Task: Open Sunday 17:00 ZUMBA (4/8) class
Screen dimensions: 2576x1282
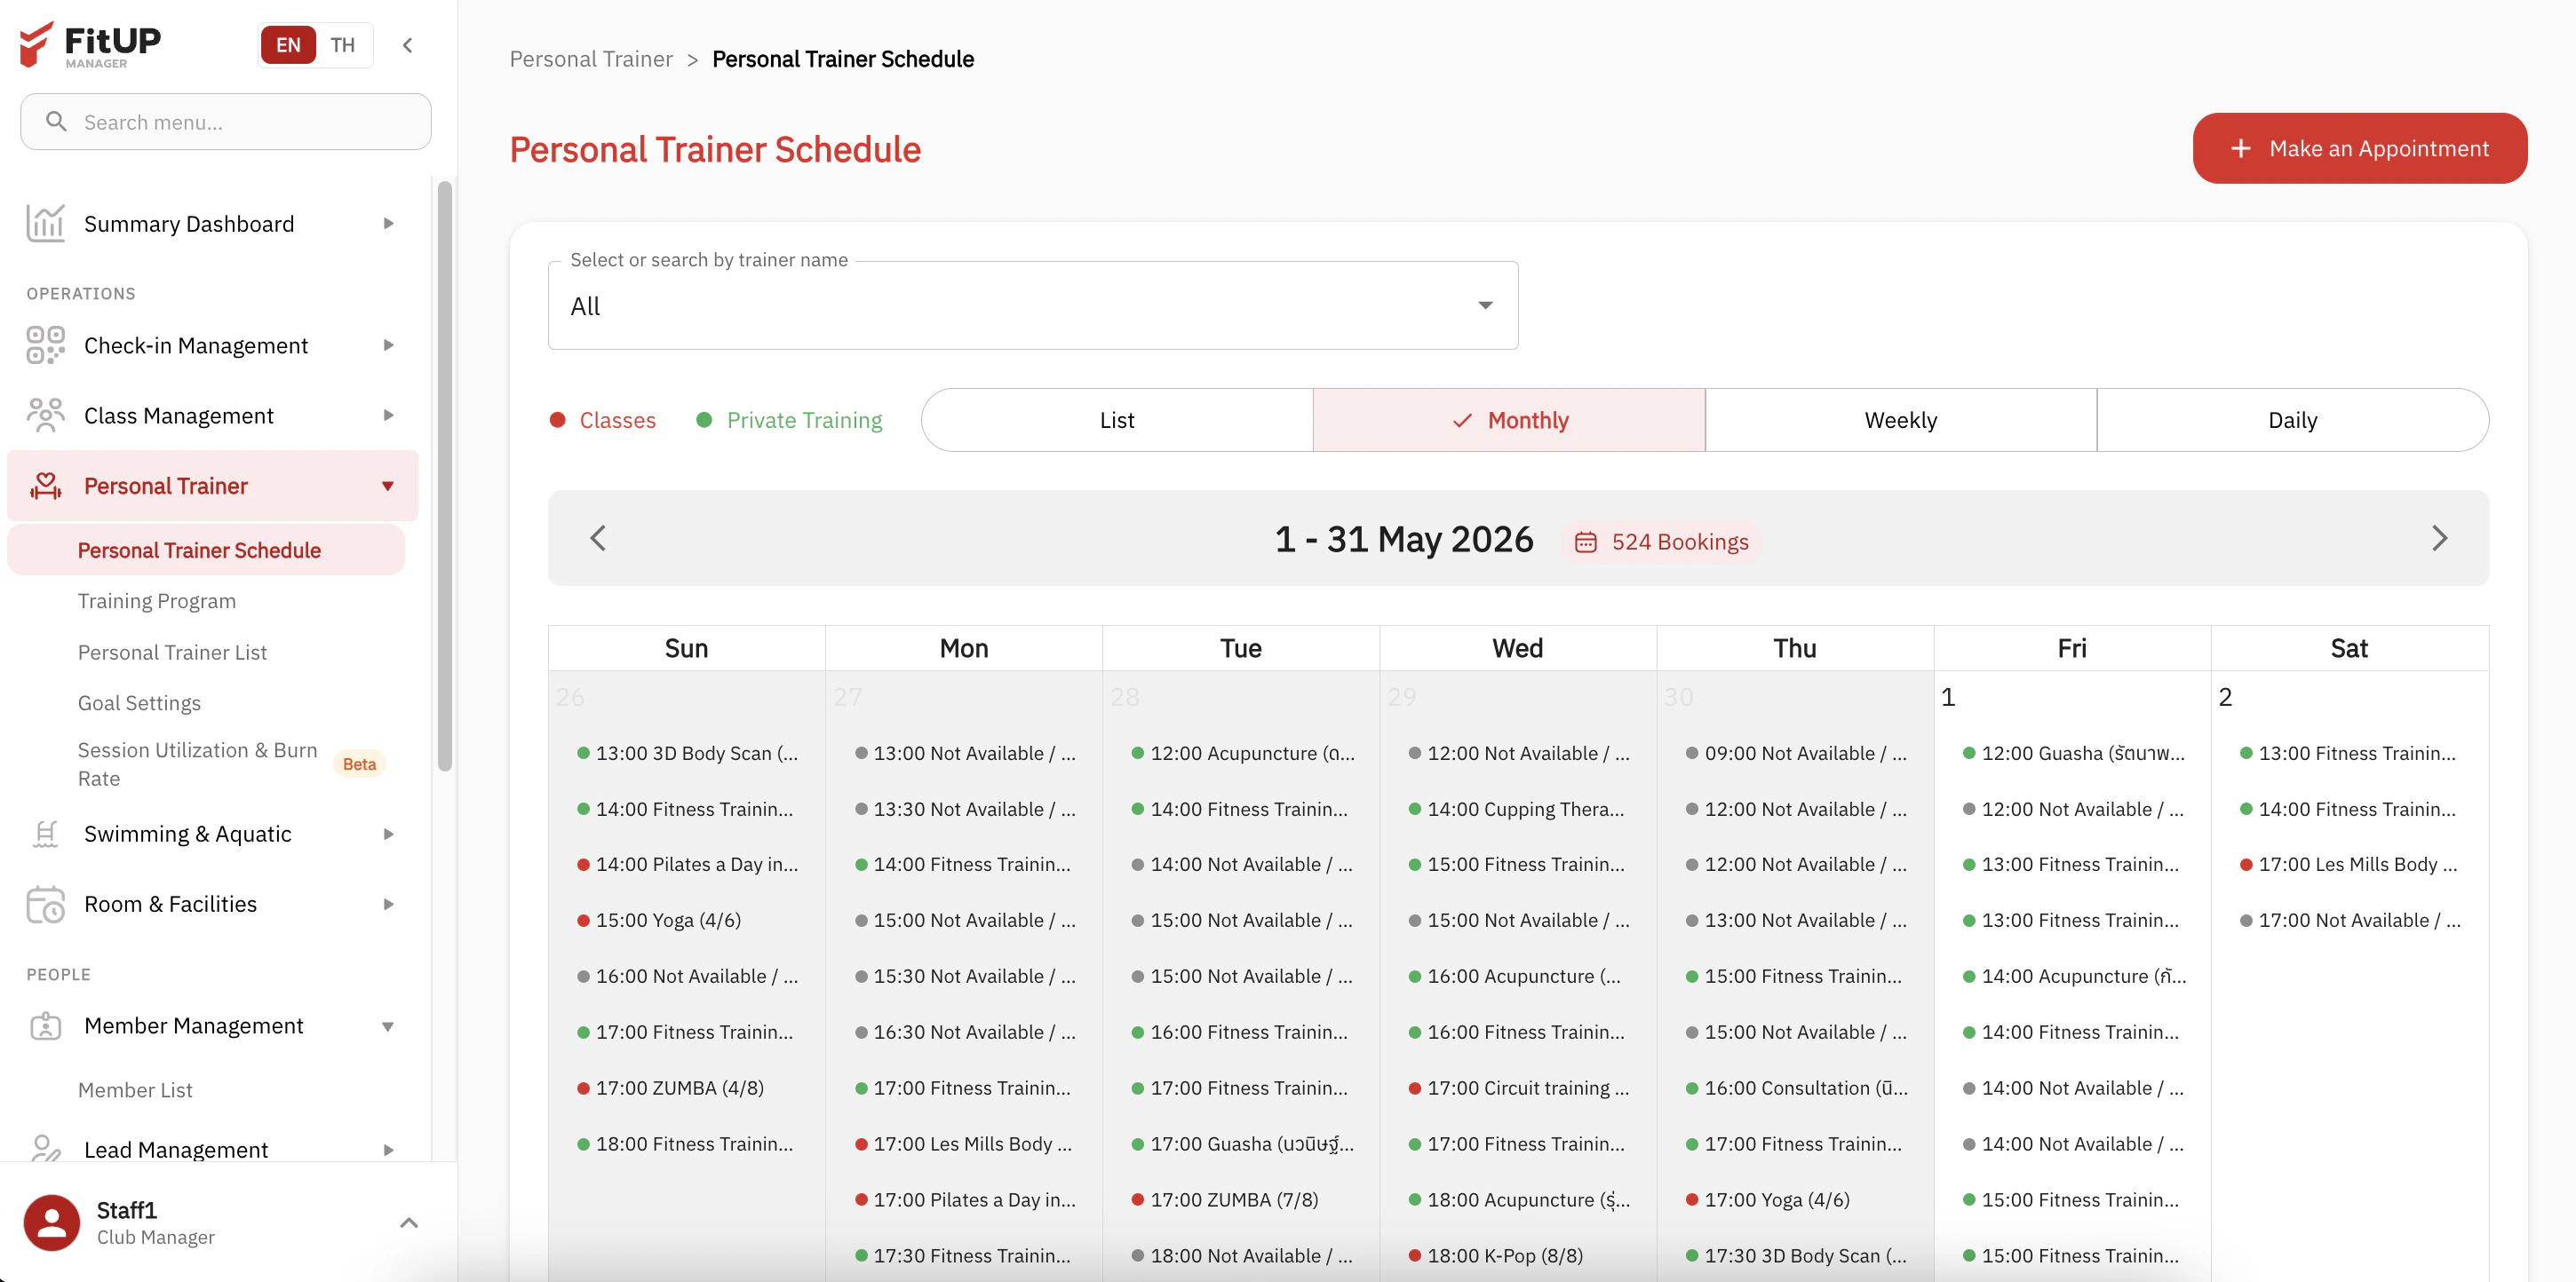Action: (x=671, y=1088)
